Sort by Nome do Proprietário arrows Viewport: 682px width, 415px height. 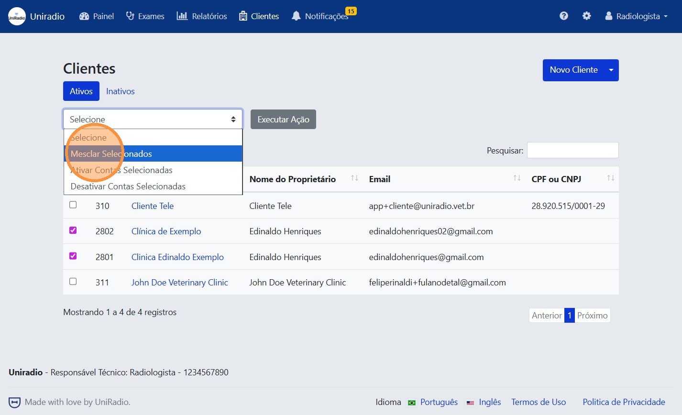[x=354, y=178]
